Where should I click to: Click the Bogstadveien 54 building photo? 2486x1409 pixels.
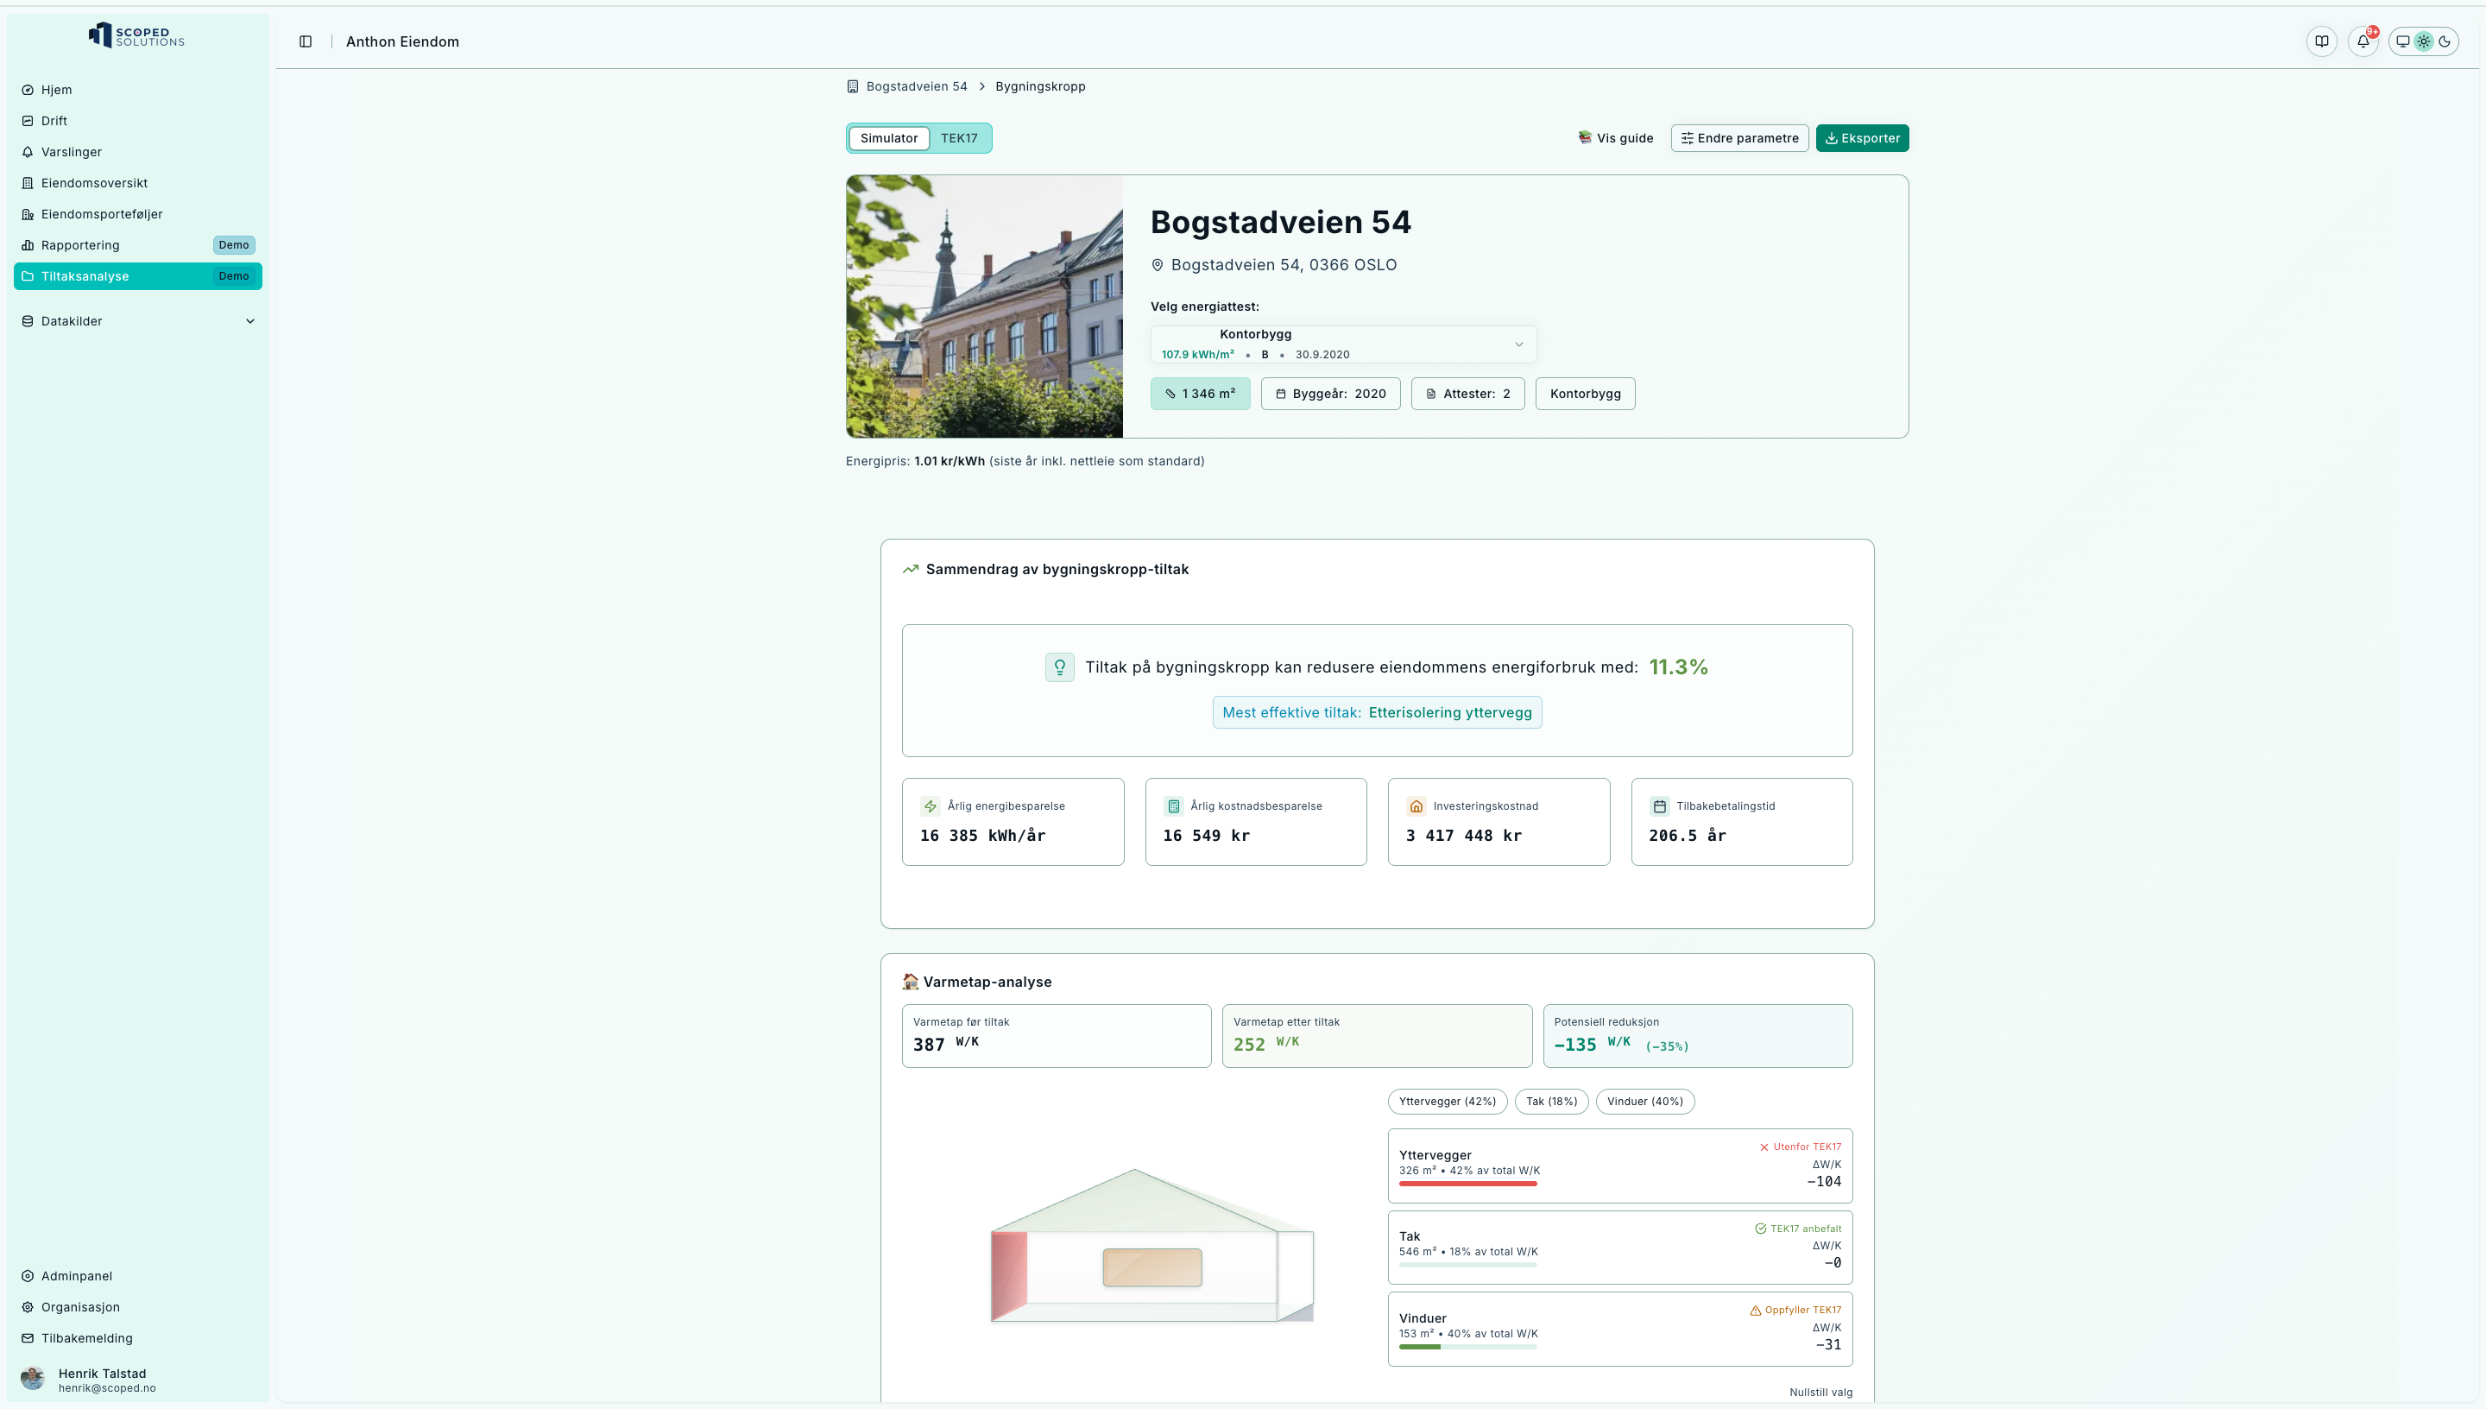984,306
